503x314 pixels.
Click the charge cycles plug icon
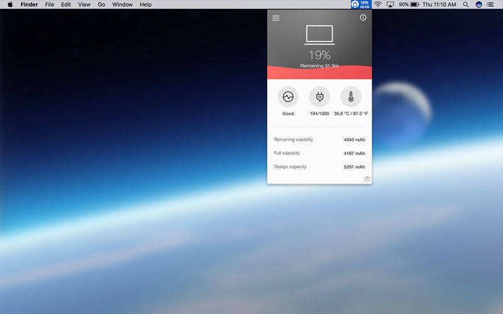tap(319, 97)
